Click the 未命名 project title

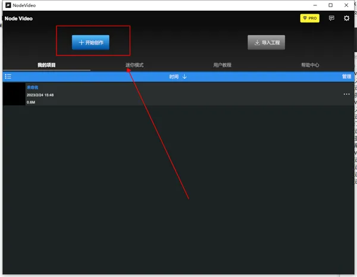33,88
